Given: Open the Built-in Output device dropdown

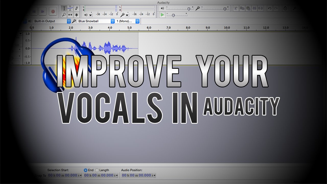Looking at the screenshot, I should pos(52,21).
